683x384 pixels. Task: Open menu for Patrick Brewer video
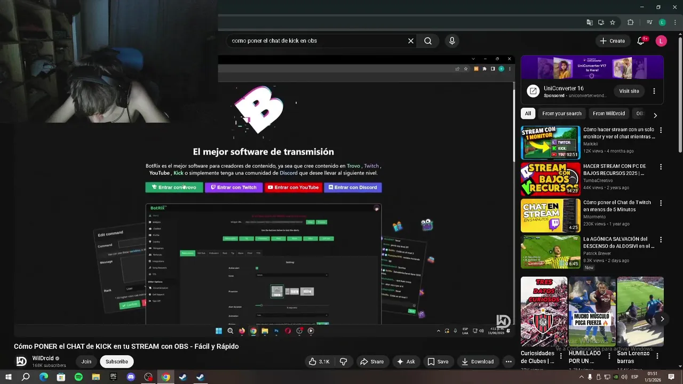click(661, 240)
